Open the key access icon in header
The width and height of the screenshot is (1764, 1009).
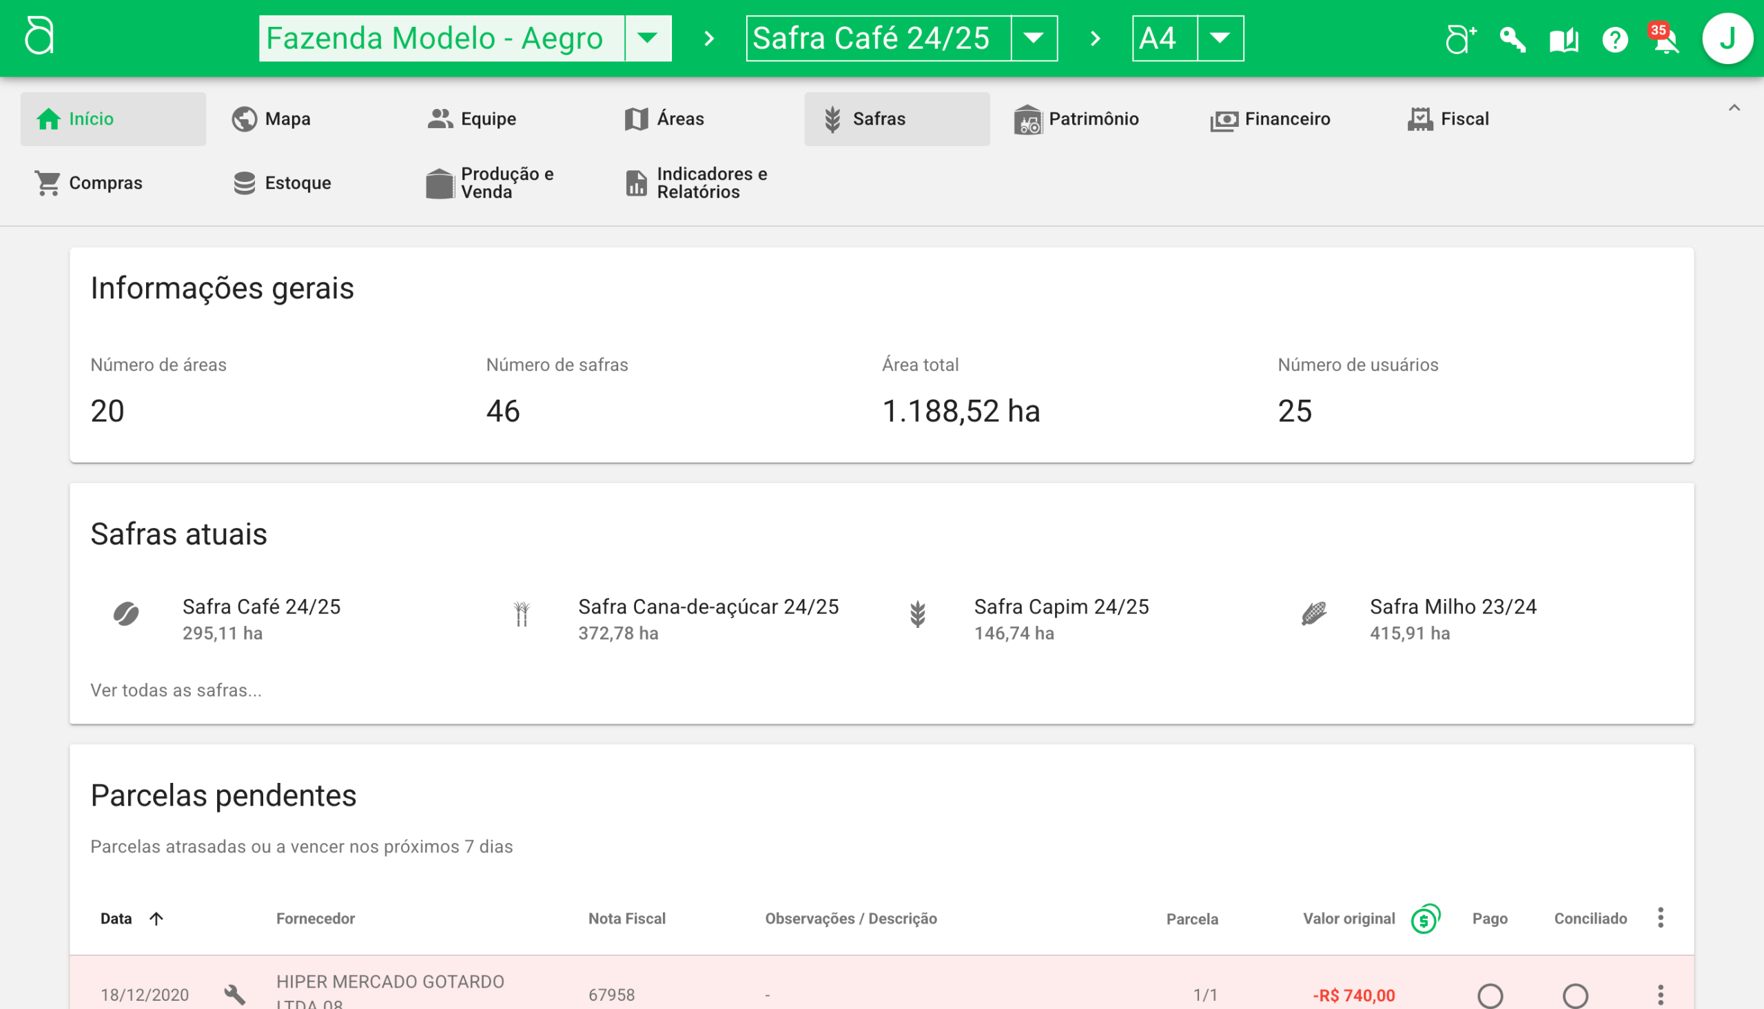coord(1512,39)
